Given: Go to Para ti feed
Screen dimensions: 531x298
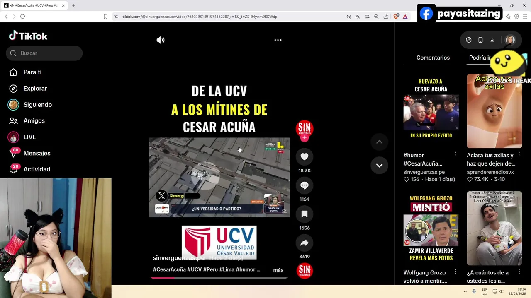Looking at the screenshot, I should [32, 72].
